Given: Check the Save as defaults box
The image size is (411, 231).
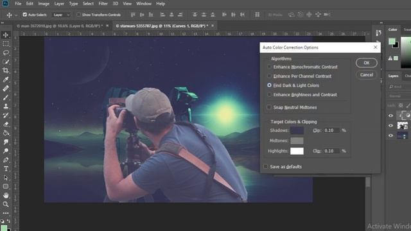Looking at the screenshot, I should [265, 166].
